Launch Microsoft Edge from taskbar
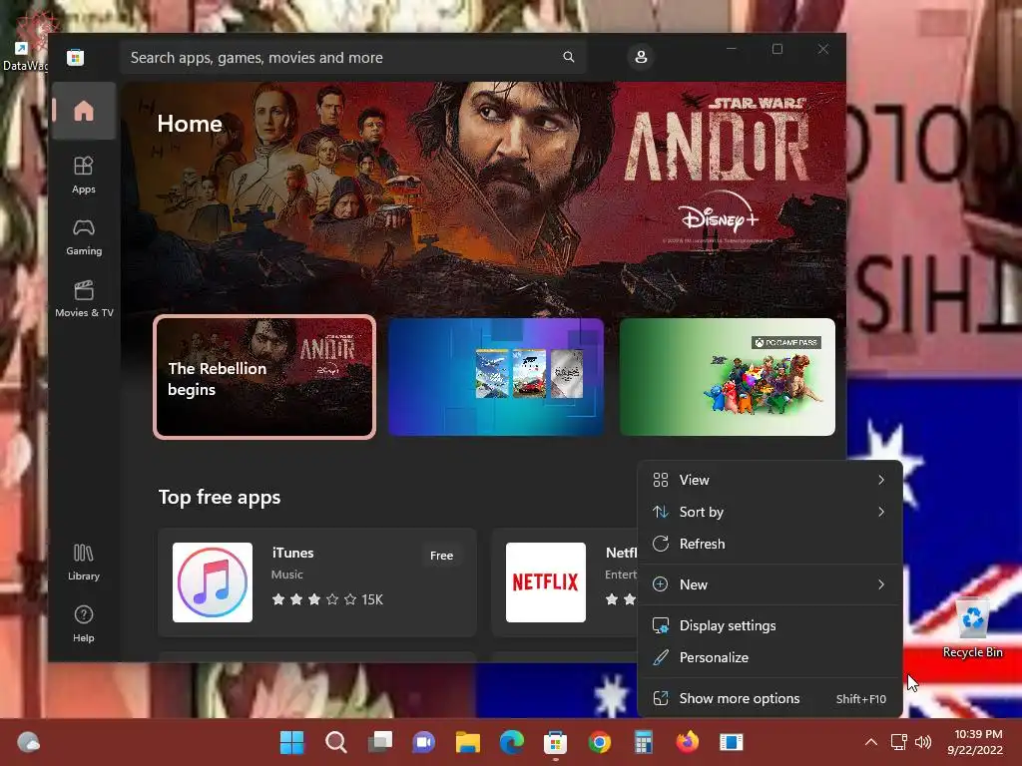Image resolution: width=1022 pixels, height=766 pixels. click(x=512, y=742)
